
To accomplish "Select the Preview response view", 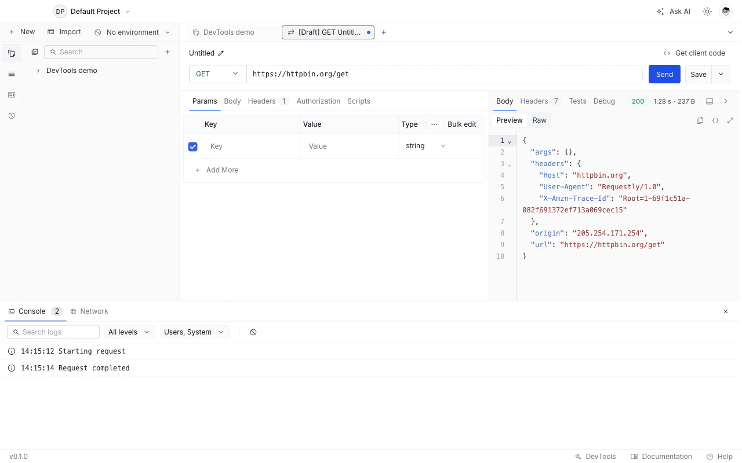I will tap(510, 120).
